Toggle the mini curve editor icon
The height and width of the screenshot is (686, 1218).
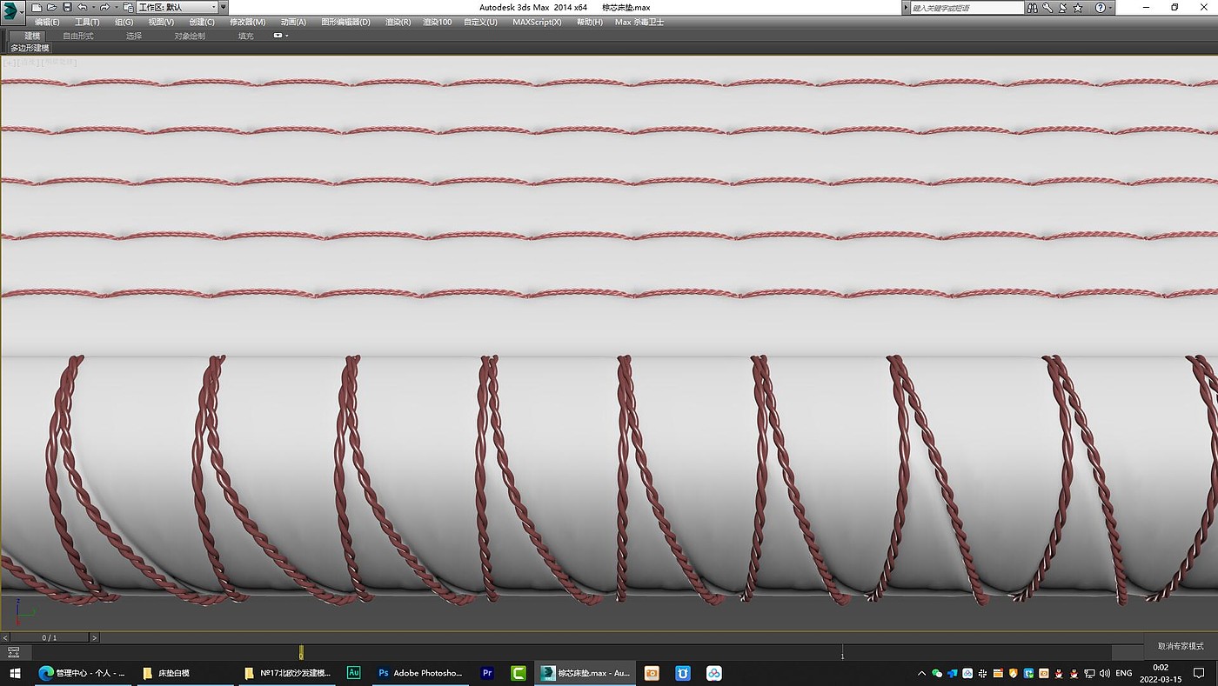13,652
